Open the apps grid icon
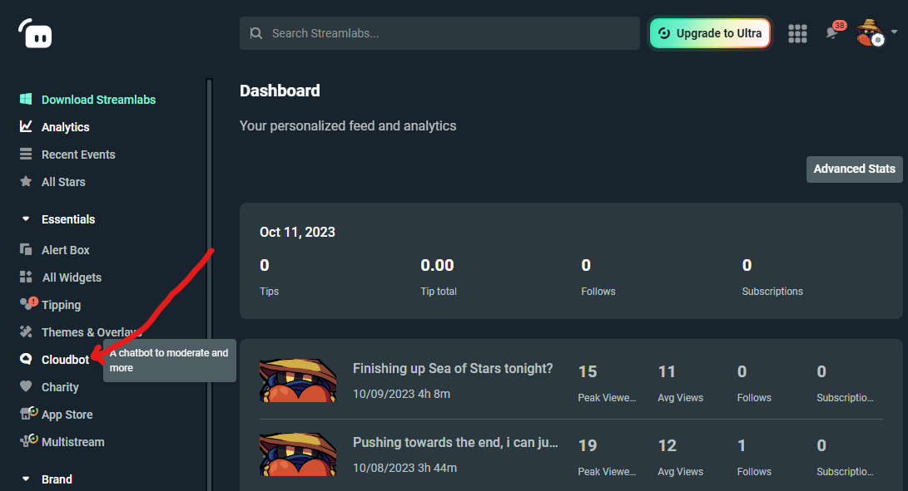Viewport: 908px width, 491px height. pos(797,33)
